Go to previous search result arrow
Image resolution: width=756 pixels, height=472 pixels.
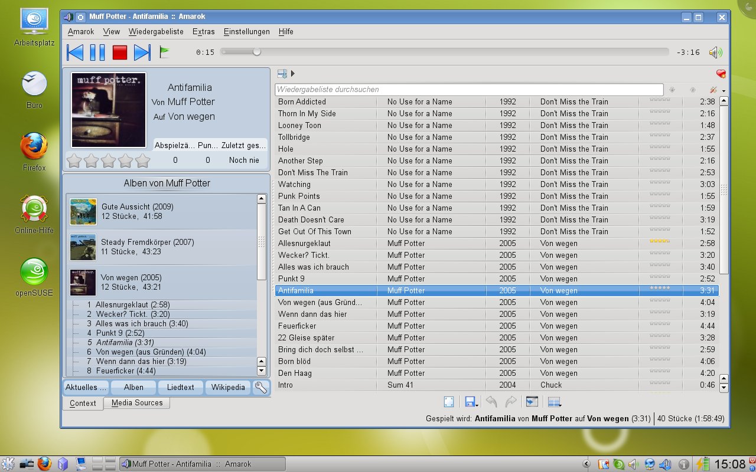click(693, 90)
